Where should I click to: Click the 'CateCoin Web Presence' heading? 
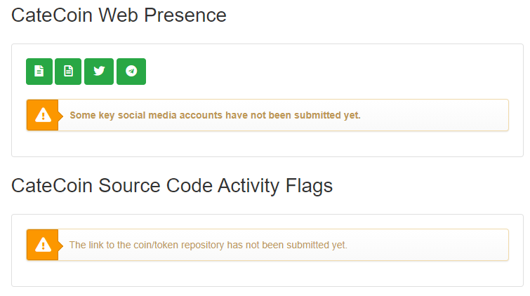coord(119,15)
